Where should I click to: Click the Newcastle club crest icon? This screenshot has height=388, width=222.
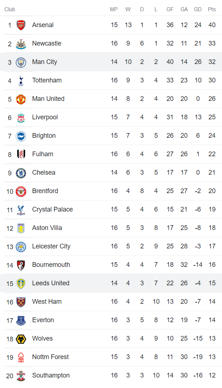21,44
